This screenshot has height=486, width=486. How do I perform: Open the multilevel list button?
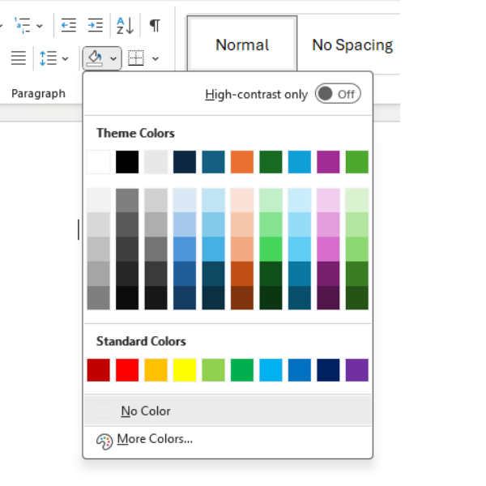23,25
